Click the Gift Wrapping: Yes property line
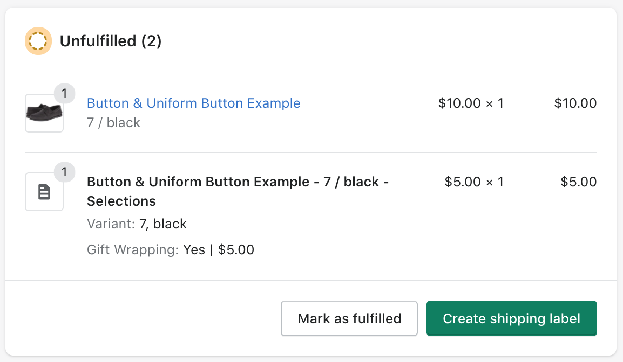 point(171,250)
